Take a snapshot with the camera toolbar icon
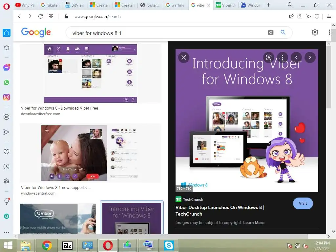Image resolution: width=336 pixels, height=252 pixels. tap(300, 16)
